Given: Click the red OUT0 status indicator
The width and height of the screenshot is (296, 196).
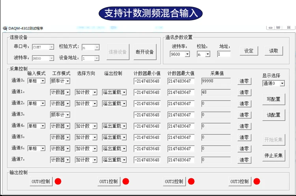Looking at the screenshot, I should coord(58,181).
